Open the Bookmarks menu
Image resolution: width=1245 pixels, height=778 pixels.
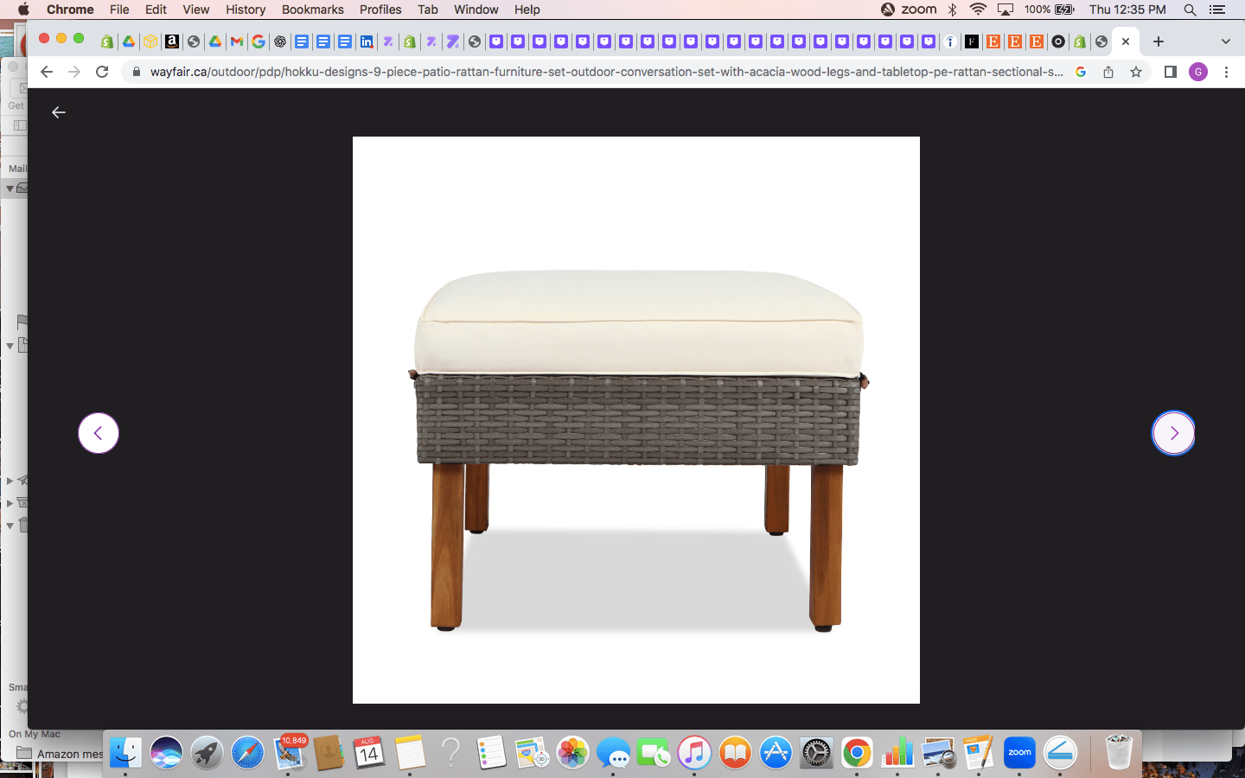[x=312, y=10]
